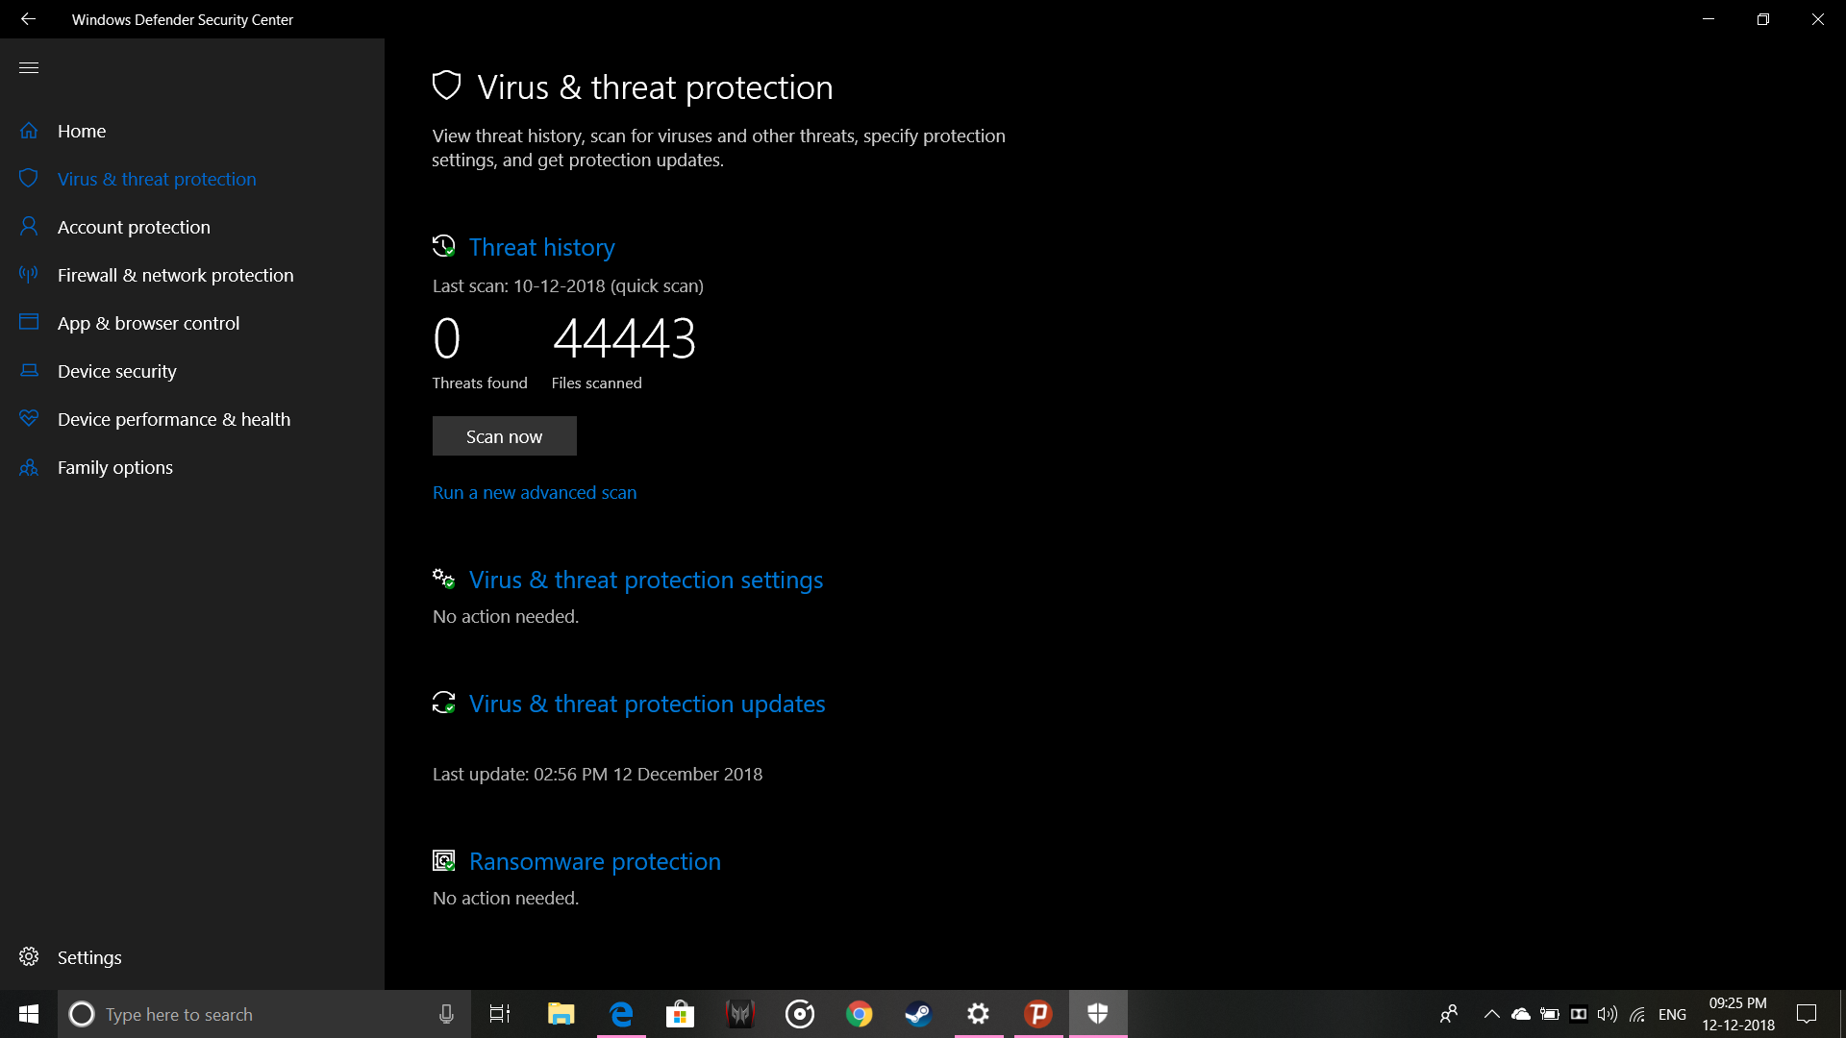Open Chrome from the taskbar
The image size is (1846, 1038).
point(860,1014)
